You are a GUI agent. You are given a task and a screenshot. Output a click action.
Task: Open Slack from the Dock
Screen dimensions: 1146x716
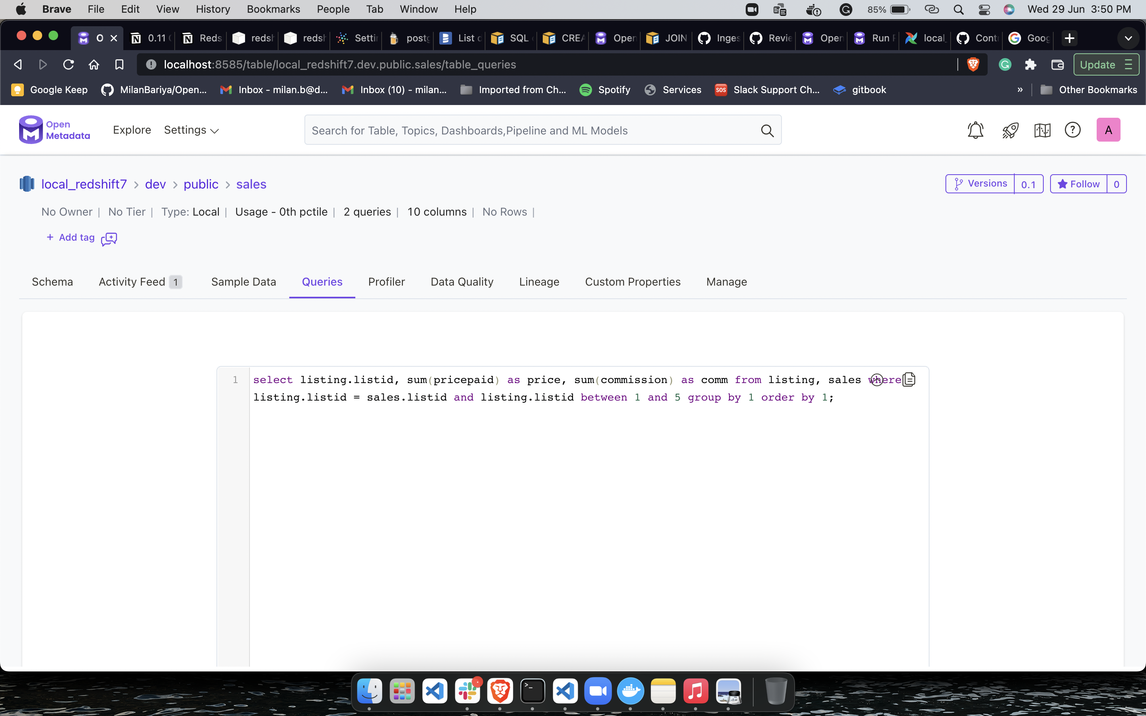tap(468, 691)
